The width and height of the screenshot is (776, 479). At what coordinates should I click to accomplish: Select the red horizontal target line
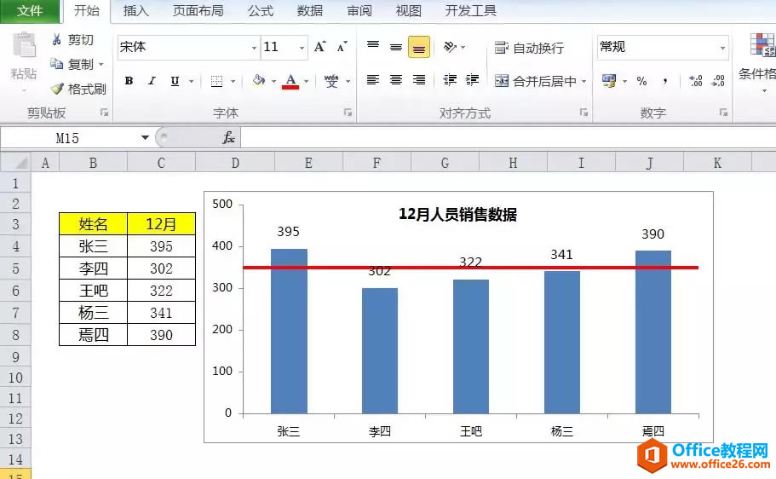(x=470, y=268)
